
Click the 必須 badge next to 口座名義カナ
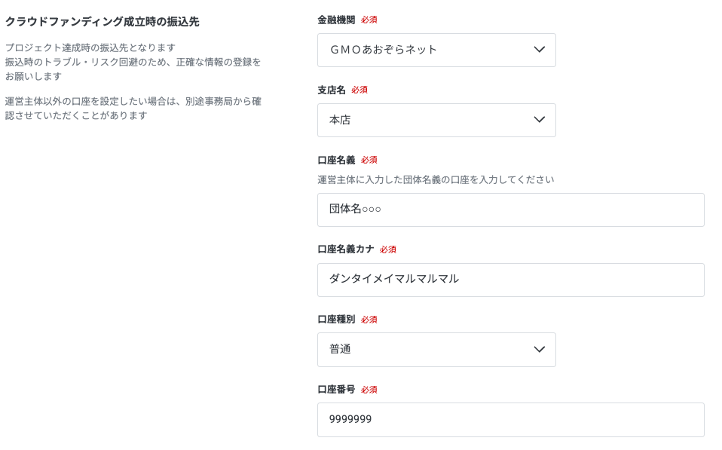(388, 249)
